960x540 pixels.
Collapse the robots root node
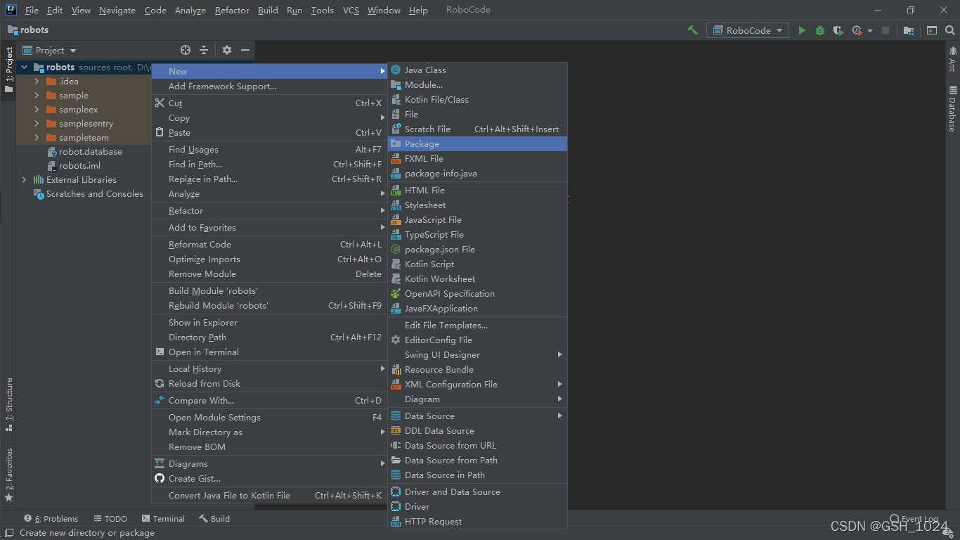pos(24,67)
